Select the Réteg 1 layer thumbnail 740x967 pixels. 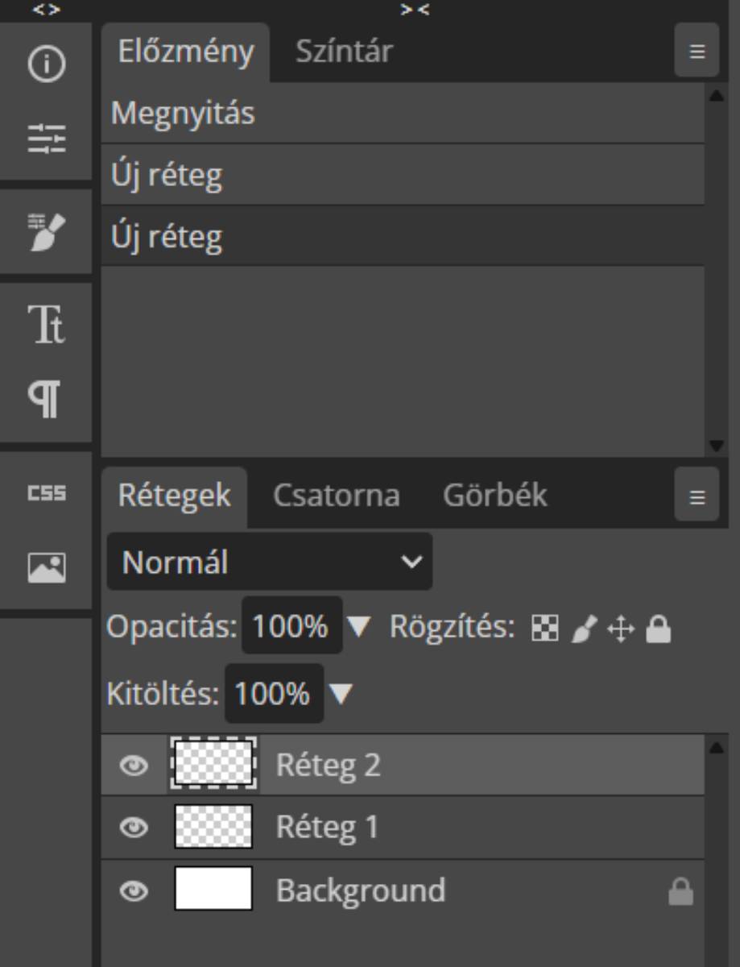[x=213, y=827]
